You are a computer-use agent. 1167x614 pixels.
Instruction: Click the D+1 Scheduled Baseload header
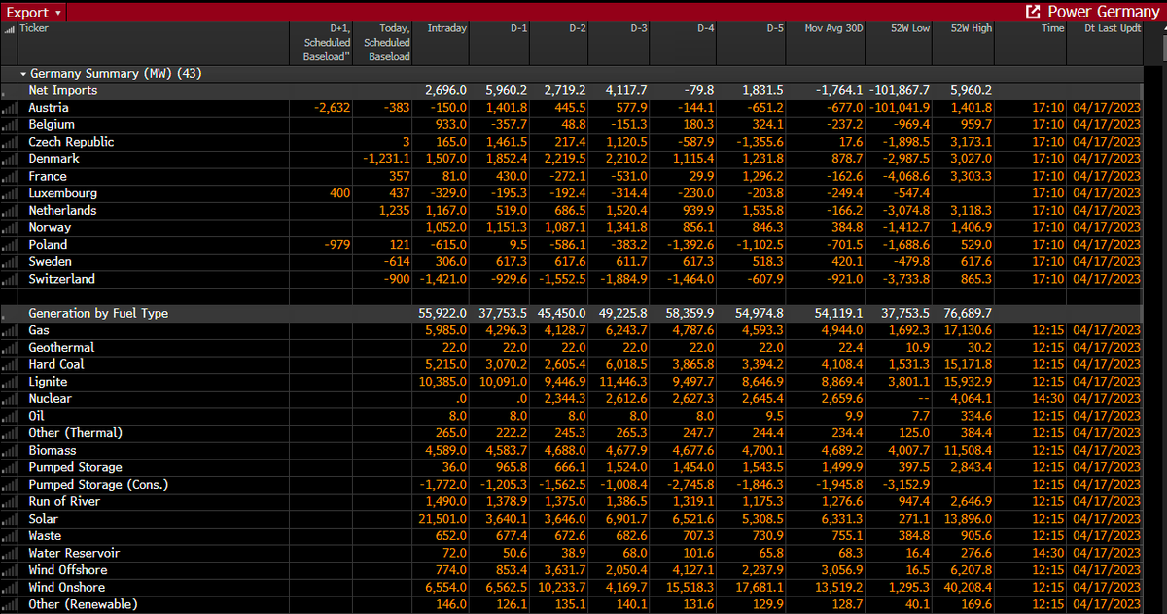[327, 43]
